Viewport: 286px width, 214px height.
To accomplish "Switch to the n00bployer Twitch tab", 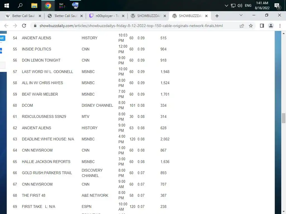I will (x=107, y=16).
